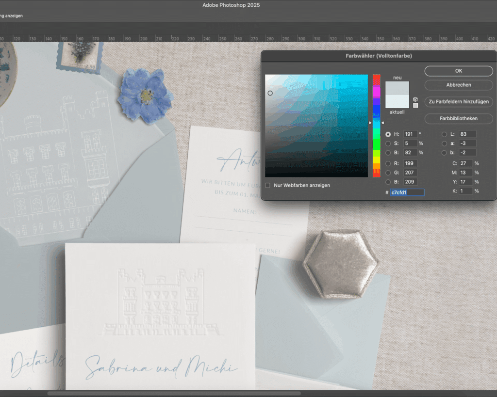Select the G green radio button
Viewport: 497px width, 397px height.
click(388, 173)
